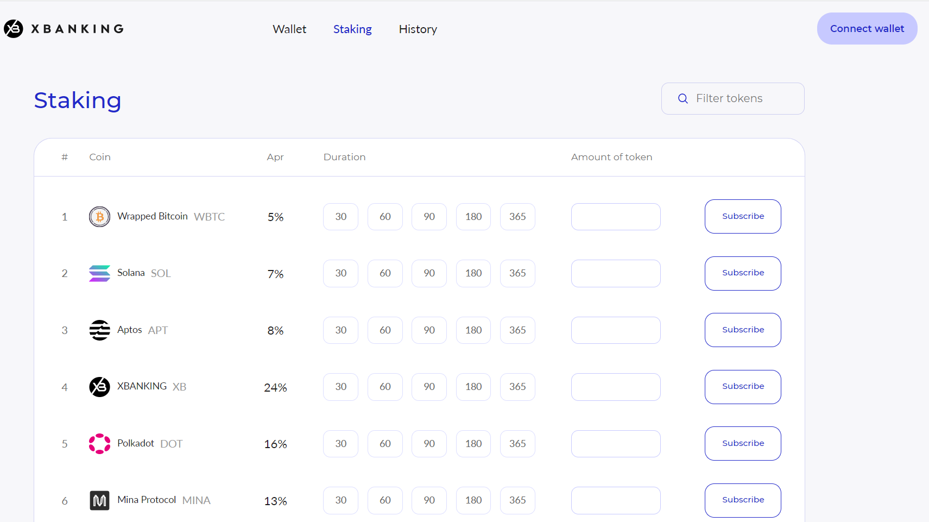Pick 365 days duration for Aptos
This screenshot has width=929, height=522.
pos(517,330)
